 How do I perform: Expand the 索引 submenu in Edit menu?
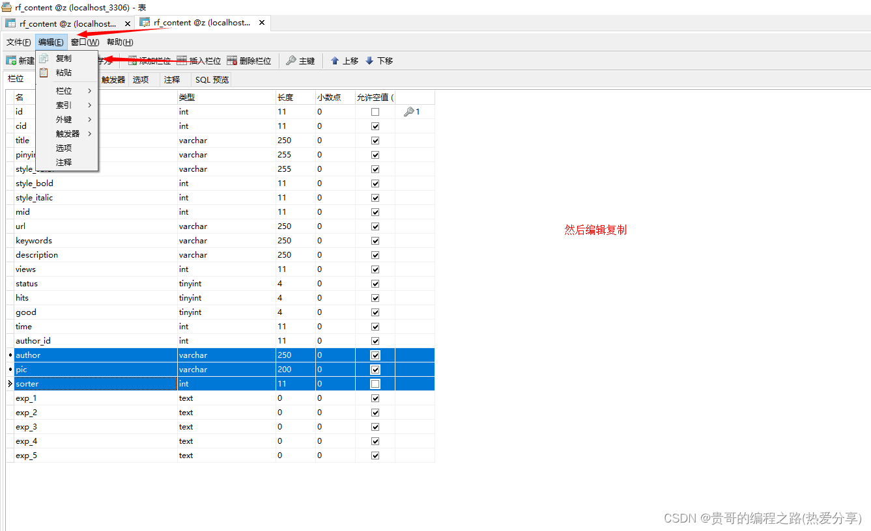(67, 105)
